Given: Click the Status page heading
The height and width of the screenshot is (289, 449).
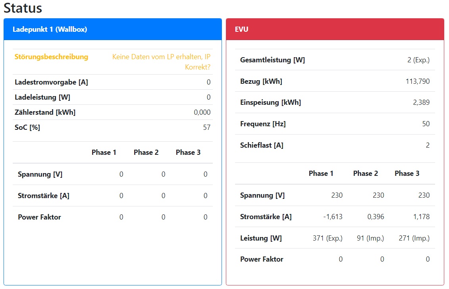Looking at the screenshot, I should click(23, 8).
